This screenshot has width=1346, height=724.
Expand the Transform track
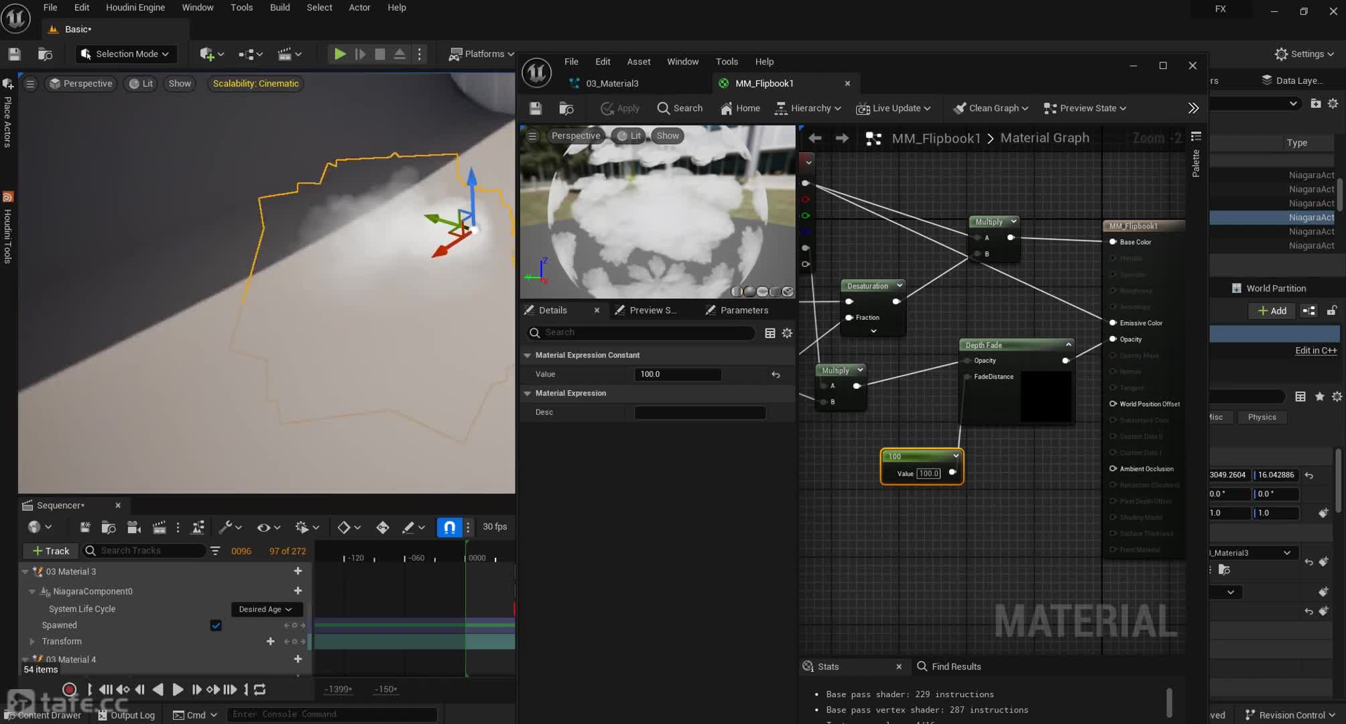tap(32, 642)
